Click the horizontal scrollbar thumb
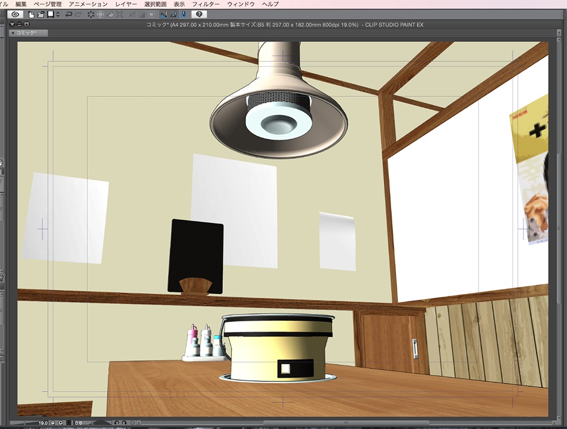 pos(346,423)
